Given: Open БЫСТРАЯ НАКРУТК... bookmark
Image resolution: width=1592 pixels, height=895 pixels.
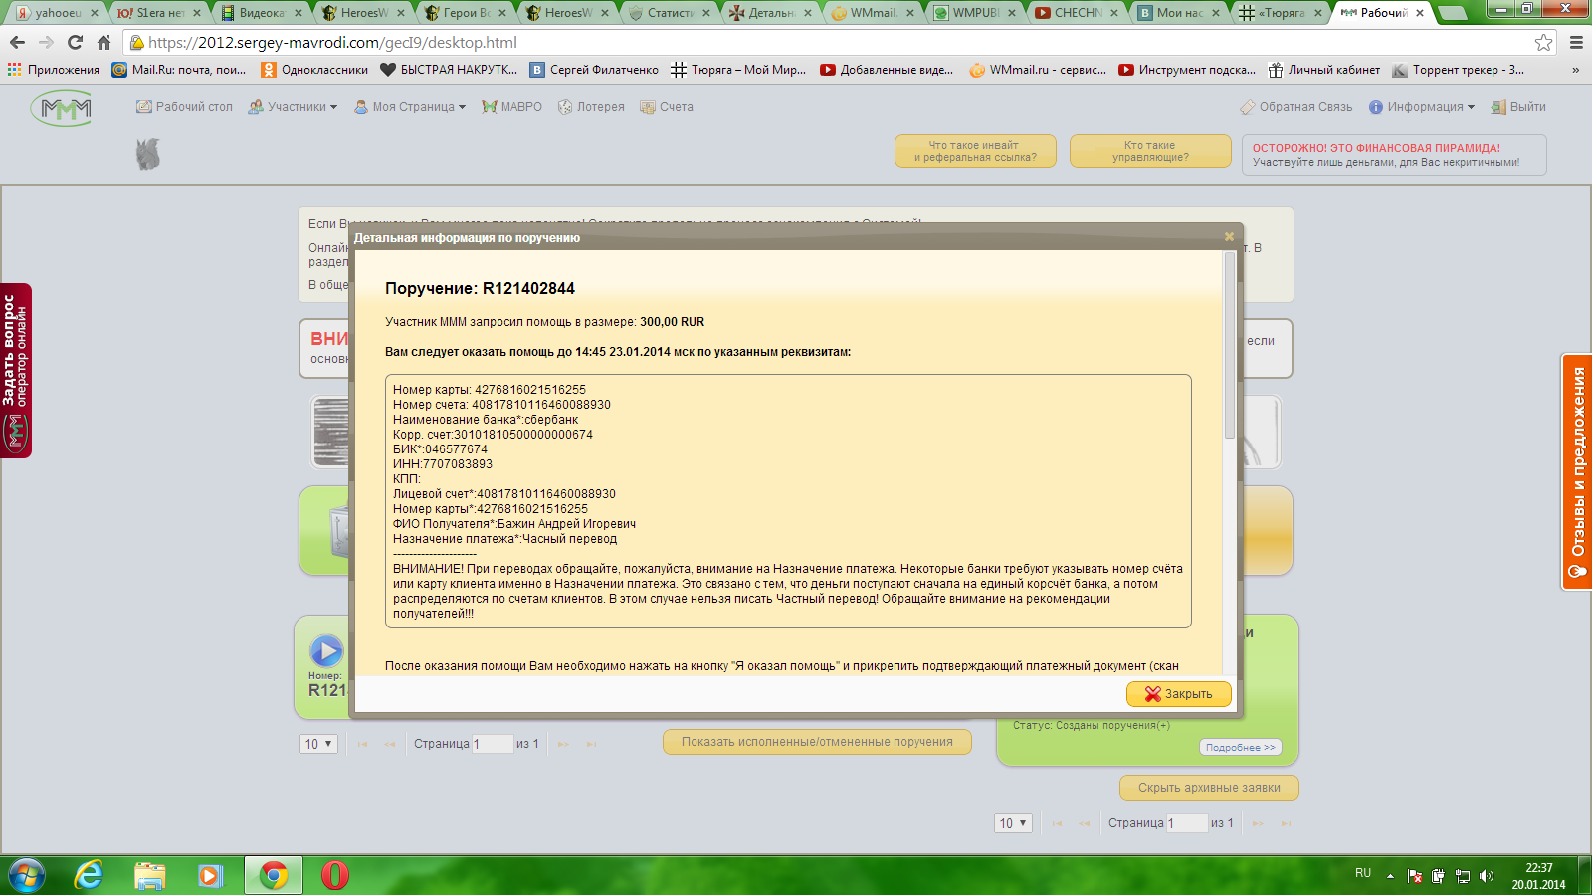Looking at the screenshot, I should (449, 70).
